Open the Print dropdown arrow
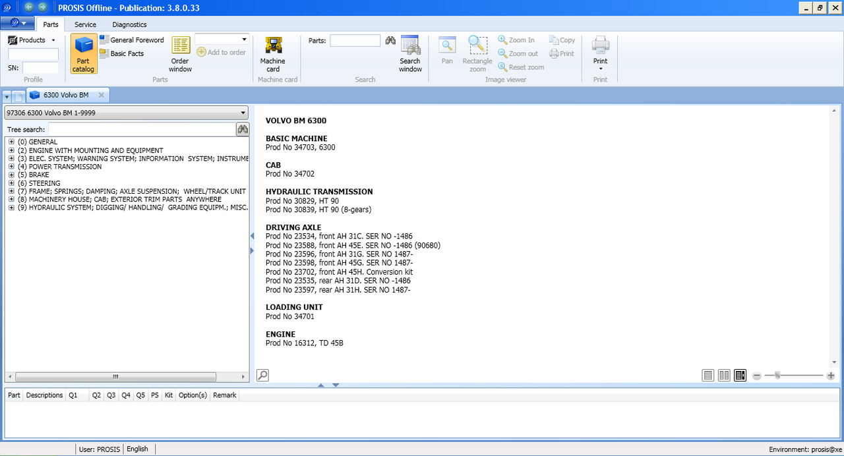 (600, 69)
